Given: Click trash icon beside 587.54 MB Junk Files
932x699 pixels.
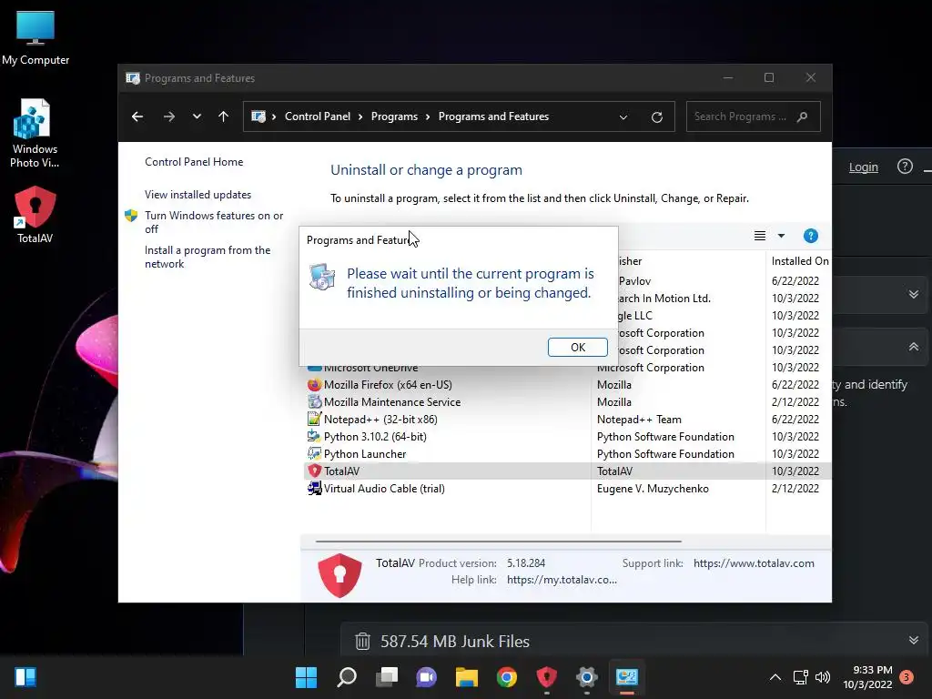Looking at the screenshot, I should [362, 641].
